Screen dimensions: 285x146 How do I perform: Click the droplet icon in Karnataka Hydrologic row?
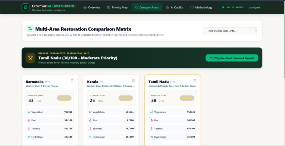pyautogui.click(x=29, y=137)
